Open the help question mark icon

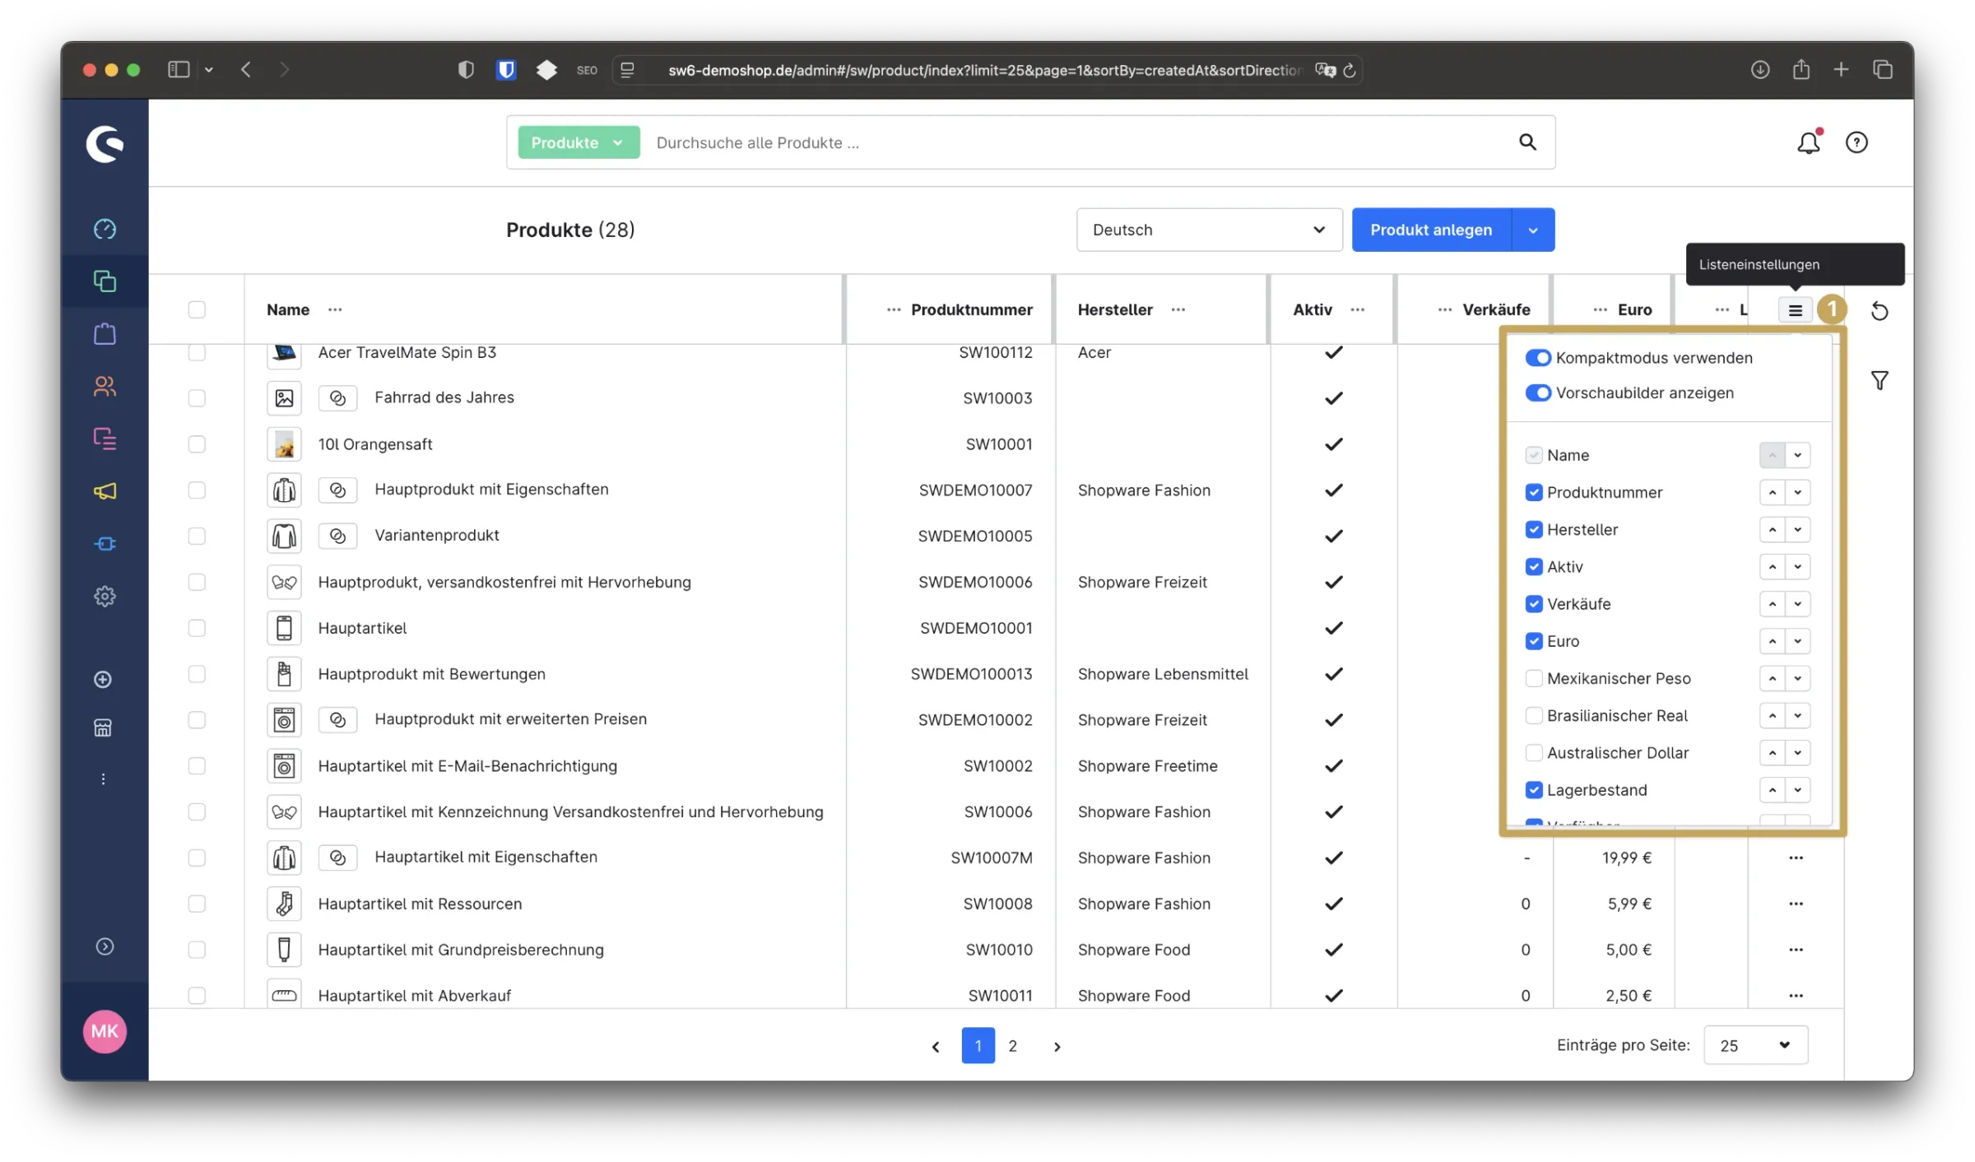[1856, 143]
